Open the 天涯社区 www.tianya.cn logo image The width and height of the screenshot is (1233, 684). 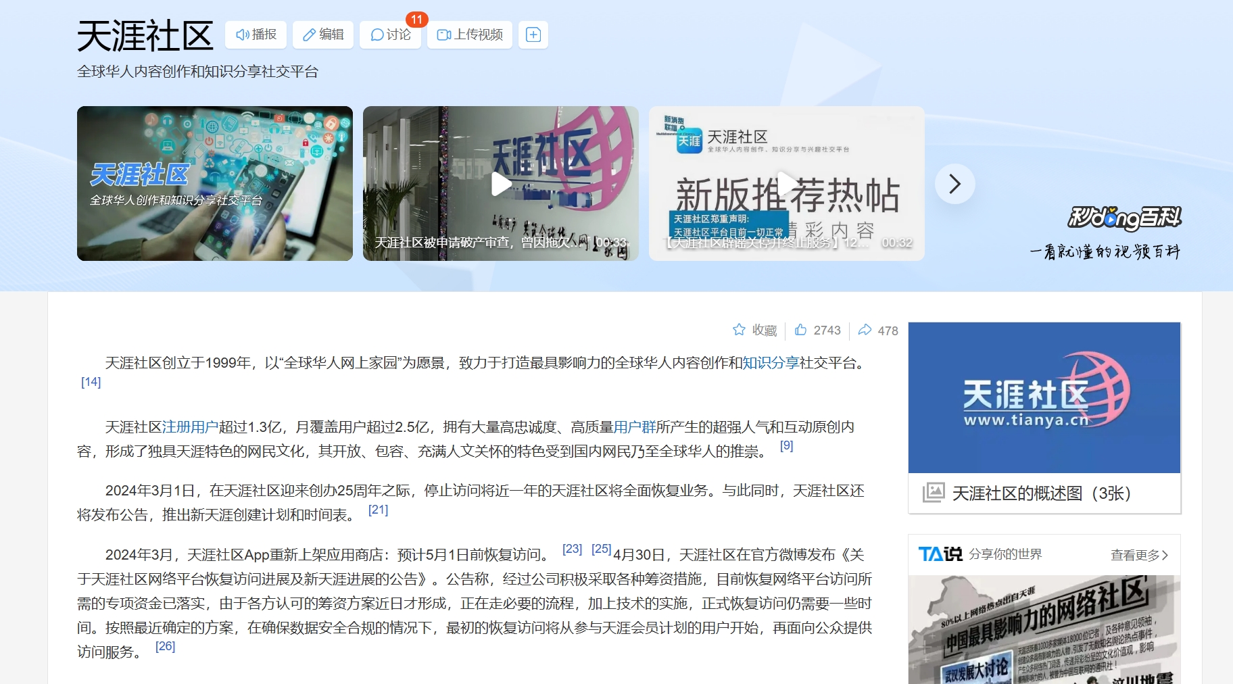click(1044, 397)
